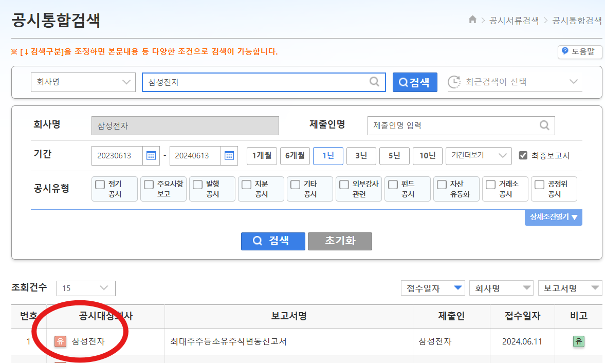Open the 회사명 dropdown in the search bar
The width and height of the screenshot is (605, 363).
click(82, 82)
